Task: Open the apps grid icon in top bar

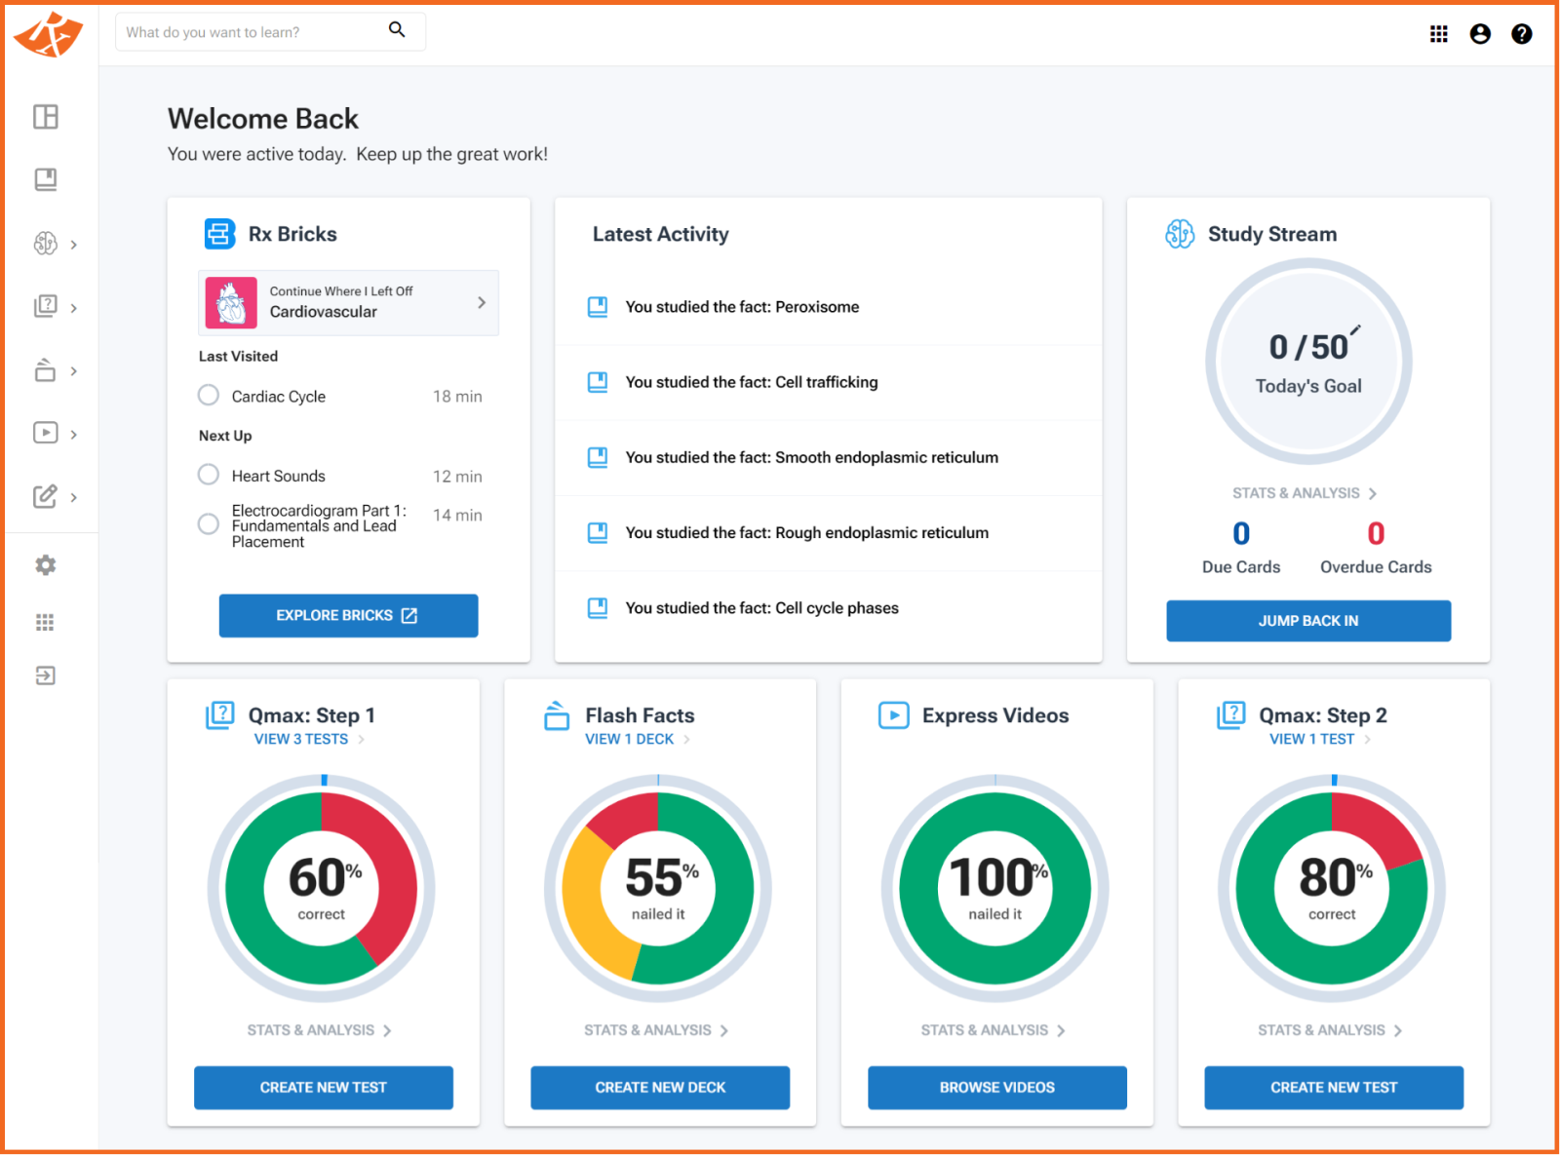Action: [1438, 34]
